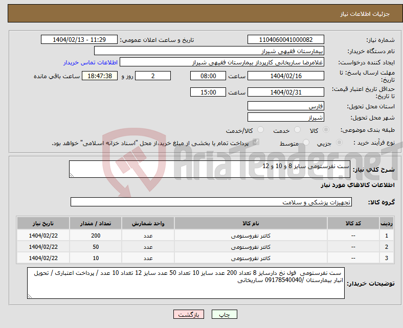Image resolution: width=403 pixels, height=328 pixels.
Task: Select the متوسط purchase type radio
Action: coord(306,143)
